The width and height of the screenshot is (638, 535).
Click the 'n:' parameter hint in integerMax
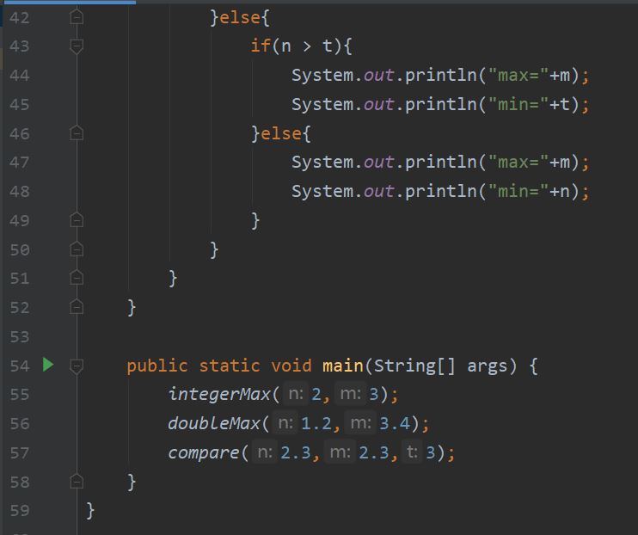296,394
